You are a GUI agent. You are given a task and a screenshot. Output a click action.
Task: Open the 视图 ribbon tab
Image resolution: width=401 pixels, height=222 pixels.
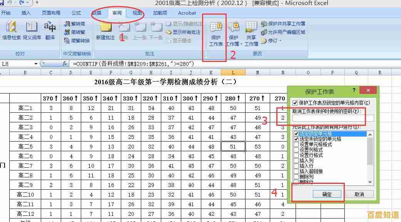click(x=136, y=13)
